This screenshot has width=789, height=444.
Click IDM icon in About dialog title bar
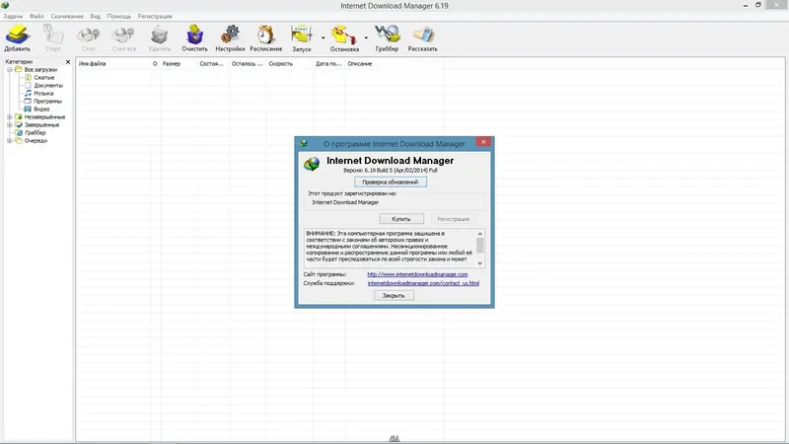coord(304,143)
